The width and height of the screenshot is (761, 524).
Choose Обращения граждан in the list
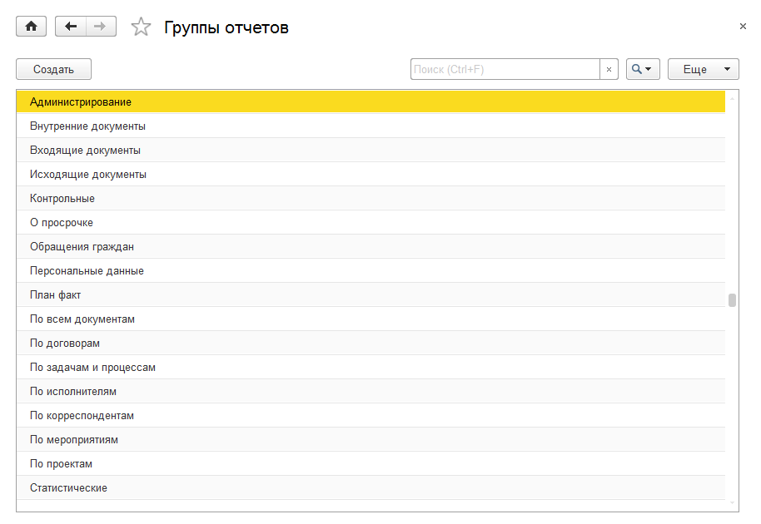82,247
